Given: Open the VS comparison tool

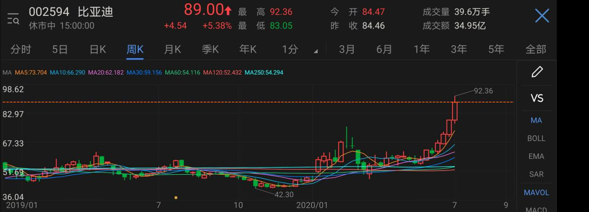Looking at the screenshot, I should point(537,98).
